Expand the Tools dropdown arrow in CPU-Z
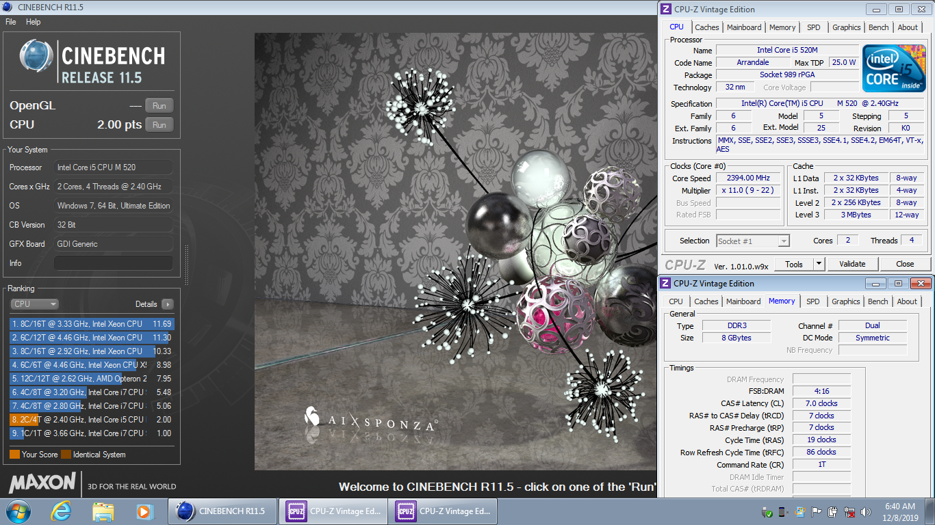The height and width of the screenshot is (525, 935). point(819,265)
